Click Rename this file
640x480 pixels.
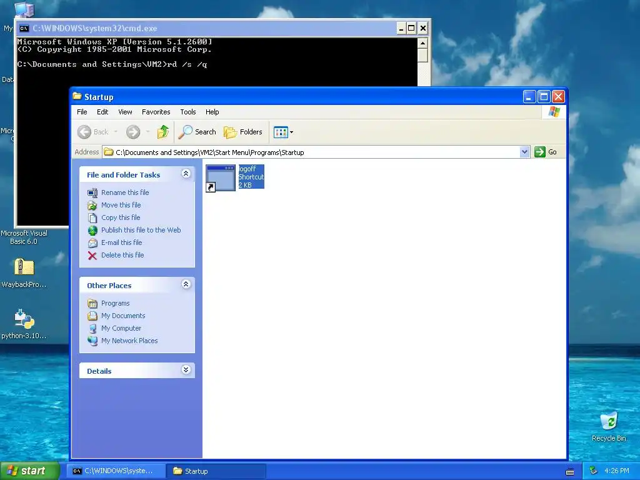[x=125, y=192]
